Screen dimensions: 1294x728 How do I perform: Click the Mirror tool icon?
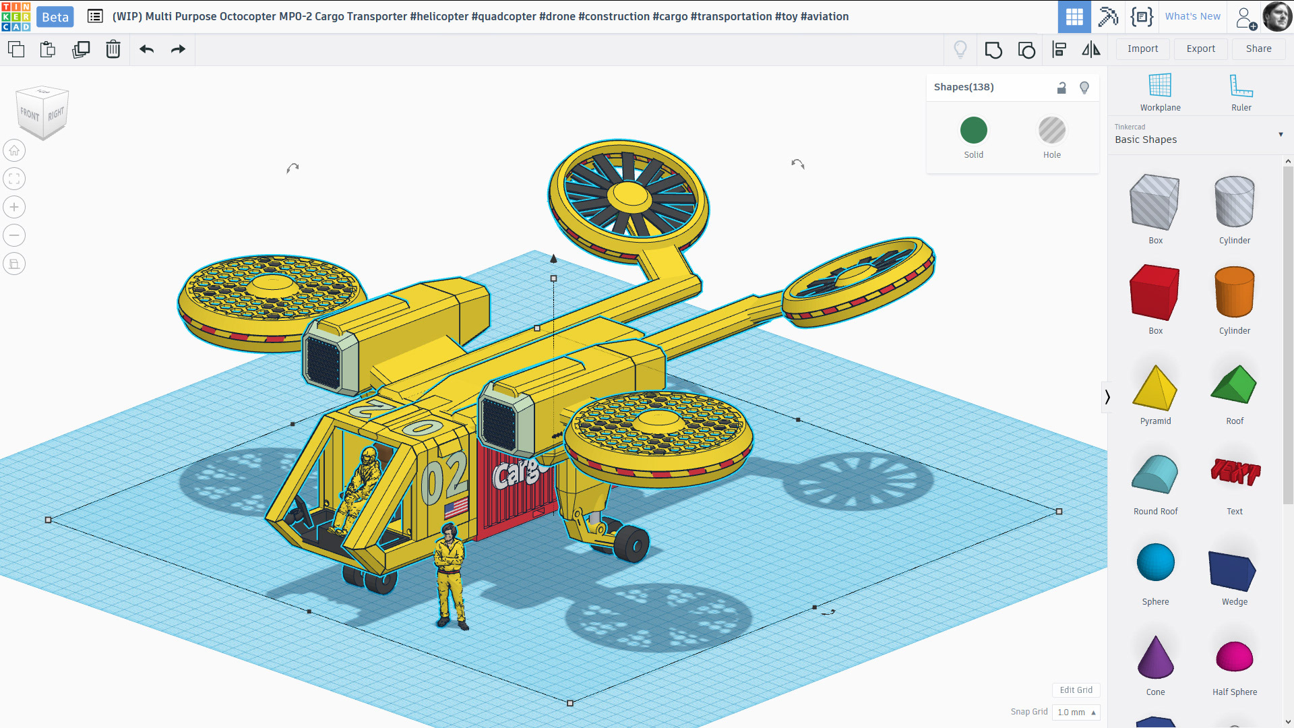point(1090,49)
